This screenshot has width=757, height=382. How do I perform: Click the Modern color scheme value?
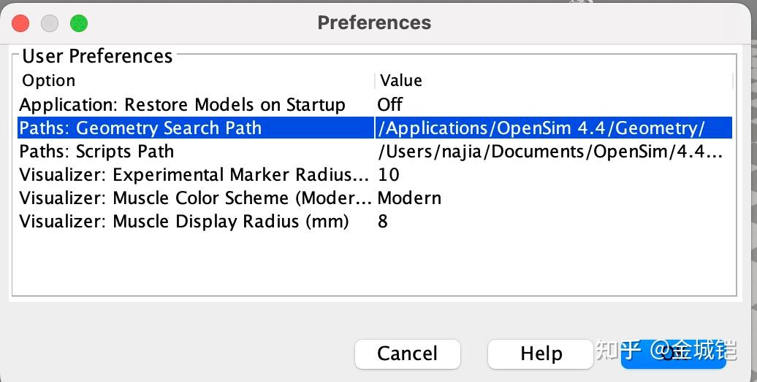point(409,198)
